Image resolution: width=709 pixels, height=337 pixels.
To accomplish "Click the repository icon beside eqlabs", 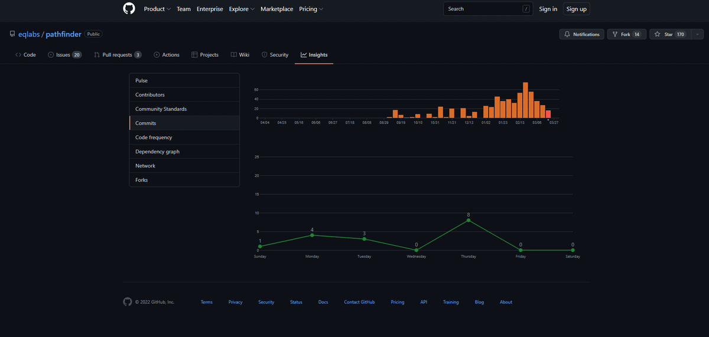I will coord(12,34).
